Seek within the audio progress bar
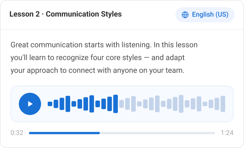244x148 pixels. (122, 133)
